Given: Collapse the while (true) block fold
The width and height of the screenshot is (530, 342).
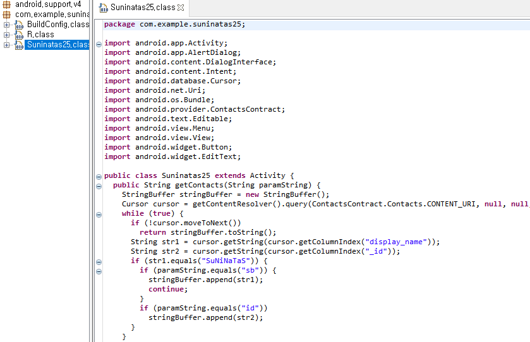Looking at the screenshot, I should tap(99, 215).
